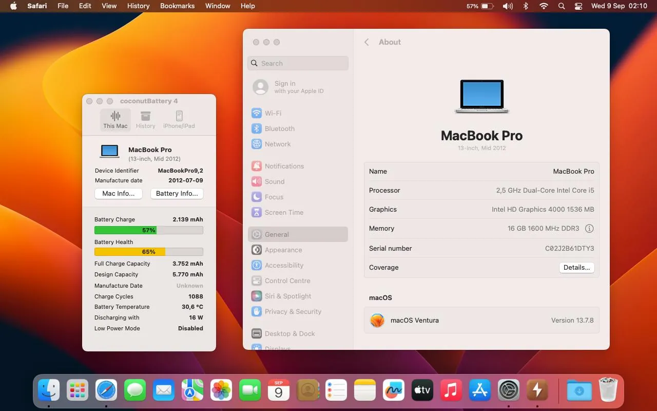Click the Full Charge Capacity value 3.752 mAh
Viewport: 657px width, 411px height.
pos(188,264)
